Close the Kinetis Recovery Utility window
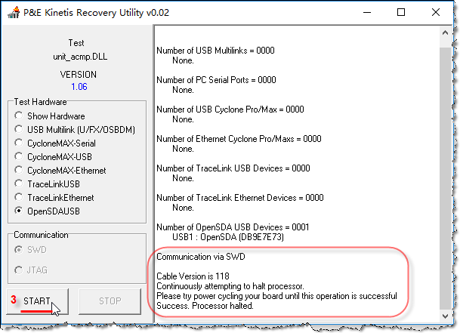Image resolution: width=460 pixels, height=333 pixels. pyautogui.click(x=435, y=12)
